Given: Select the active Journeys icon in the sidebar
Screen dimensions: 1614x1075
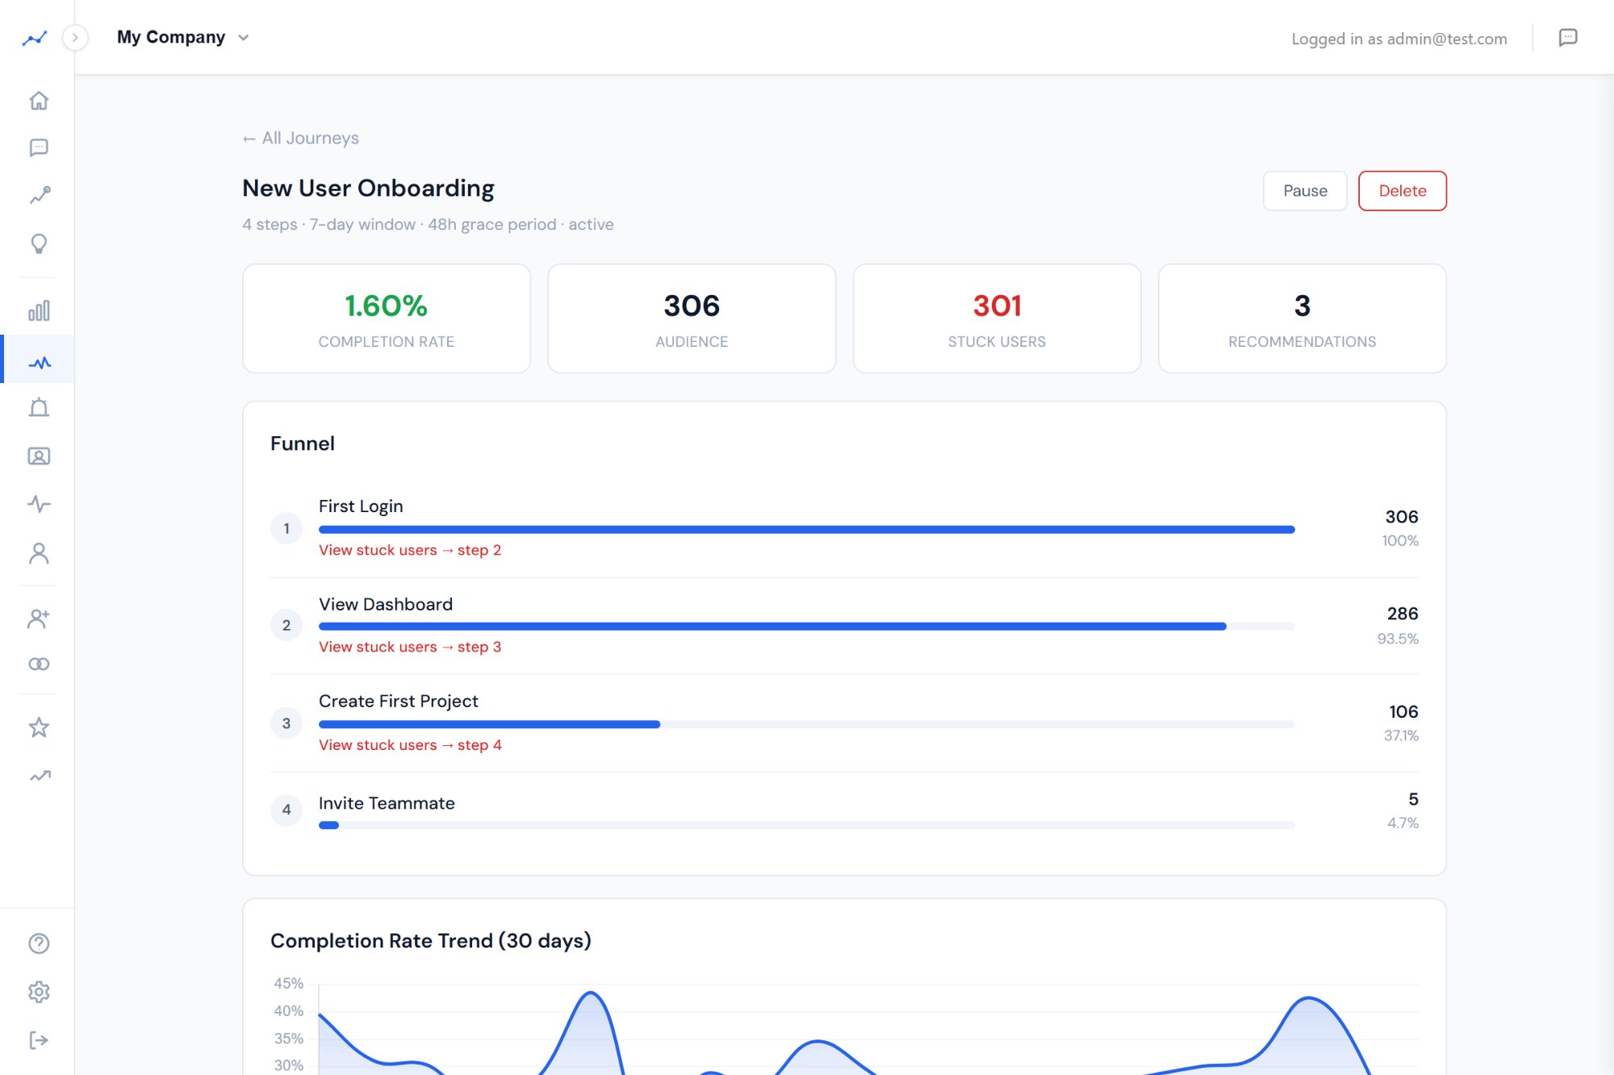Looking at the screenshot, I should pos(39,359).
